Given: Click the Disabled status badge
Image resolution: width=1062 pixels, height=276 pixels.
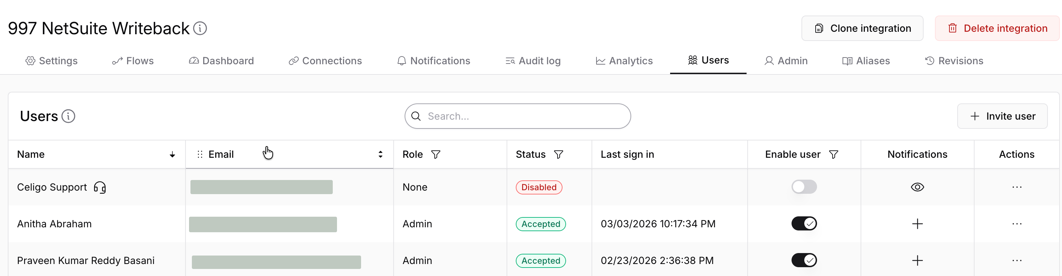Looking at the screenshot, I should 539,187.
